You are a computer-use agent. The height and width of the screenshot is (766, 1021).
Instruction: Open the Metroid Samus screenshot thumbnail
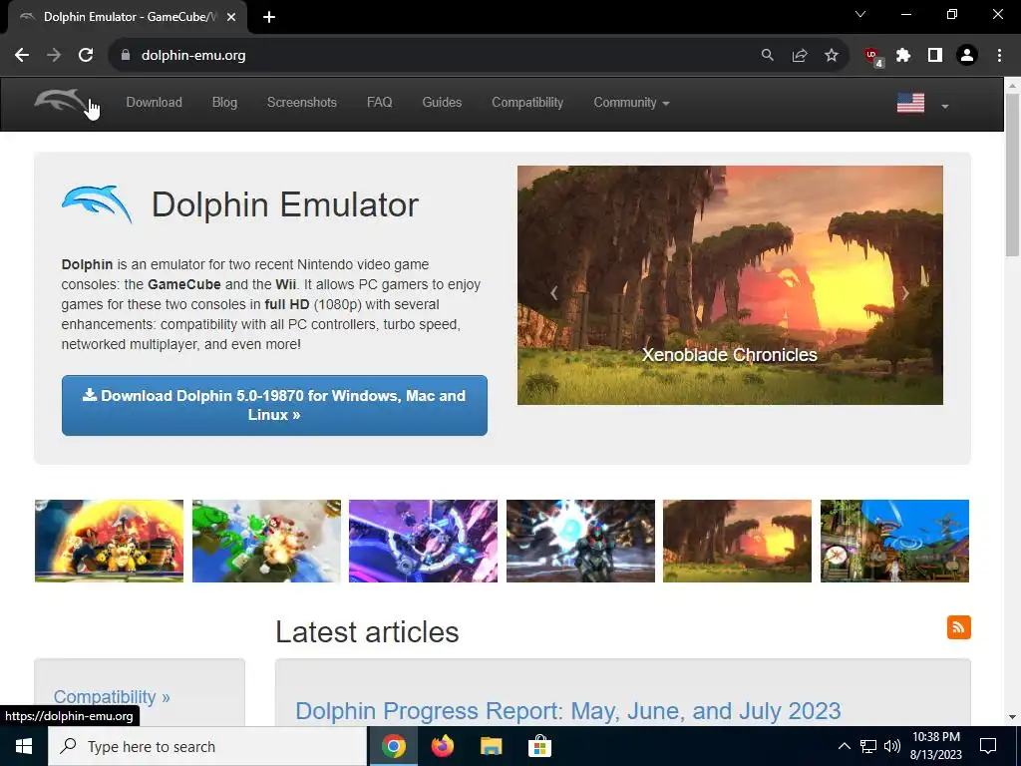point(581,541)
